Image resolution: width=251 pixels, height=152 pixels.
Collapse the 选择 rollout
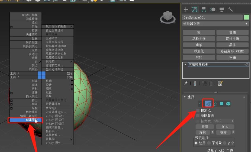pyautogui.click(x=185, y=97)
